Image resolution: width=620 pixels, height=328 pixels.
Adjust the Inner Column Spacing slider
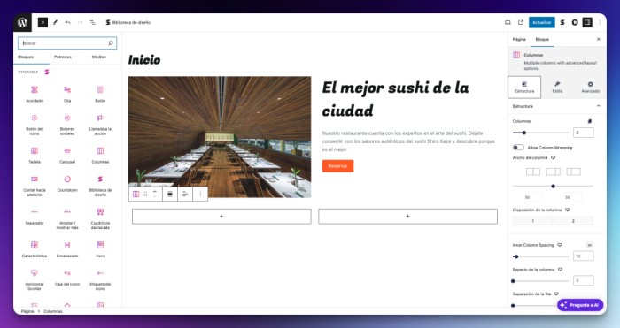click(540, 256)
